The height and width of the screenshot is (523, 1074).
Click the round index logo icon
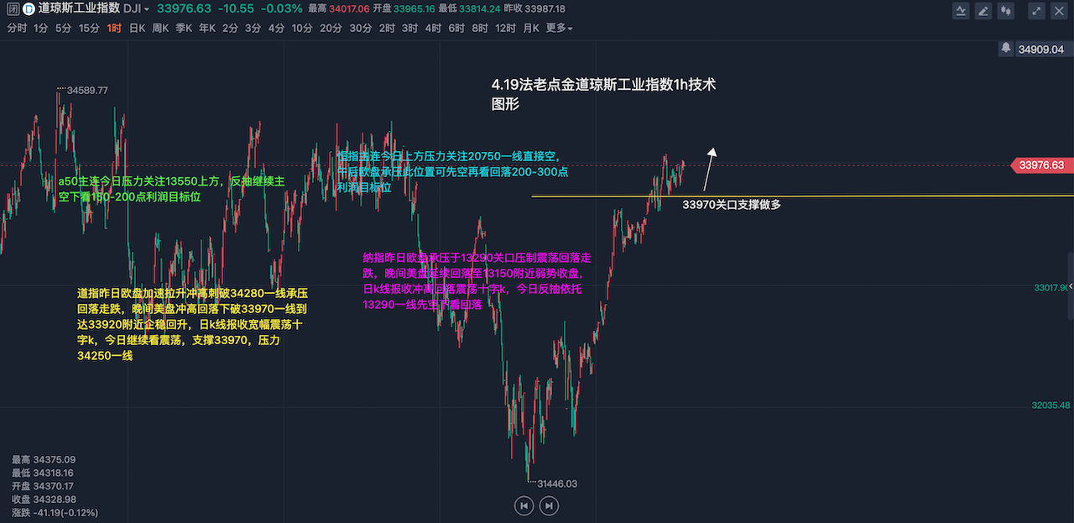[29, 8]
